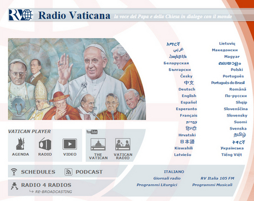Open the Radio player icon

point(45,144)
